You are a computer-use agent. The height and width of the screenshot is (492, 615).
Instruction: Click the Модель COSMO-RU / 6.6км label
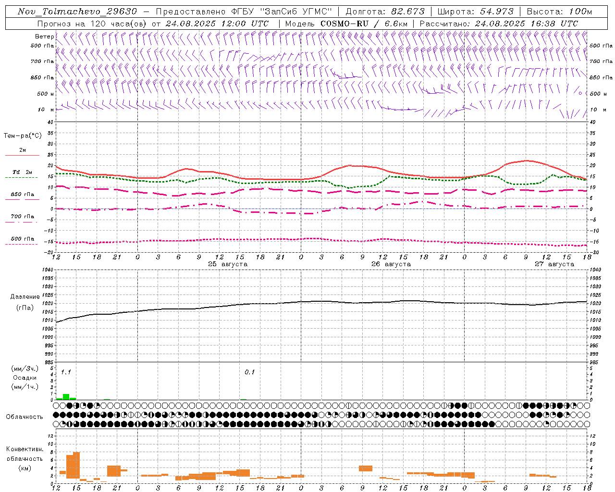pyautogui.click(x=346, y=24)
